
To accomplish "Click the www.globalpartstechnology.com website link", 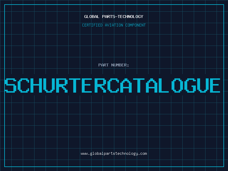I will (x=114, y=154).
